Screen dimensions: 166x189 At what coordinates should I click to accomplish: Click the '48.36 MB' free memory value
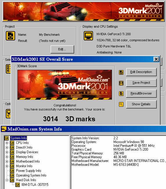click(120, 157)
